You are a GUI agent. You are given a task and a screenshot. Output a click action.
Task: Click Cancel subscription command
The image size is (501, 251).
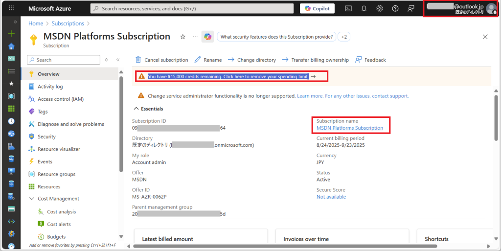pos(161,60)
